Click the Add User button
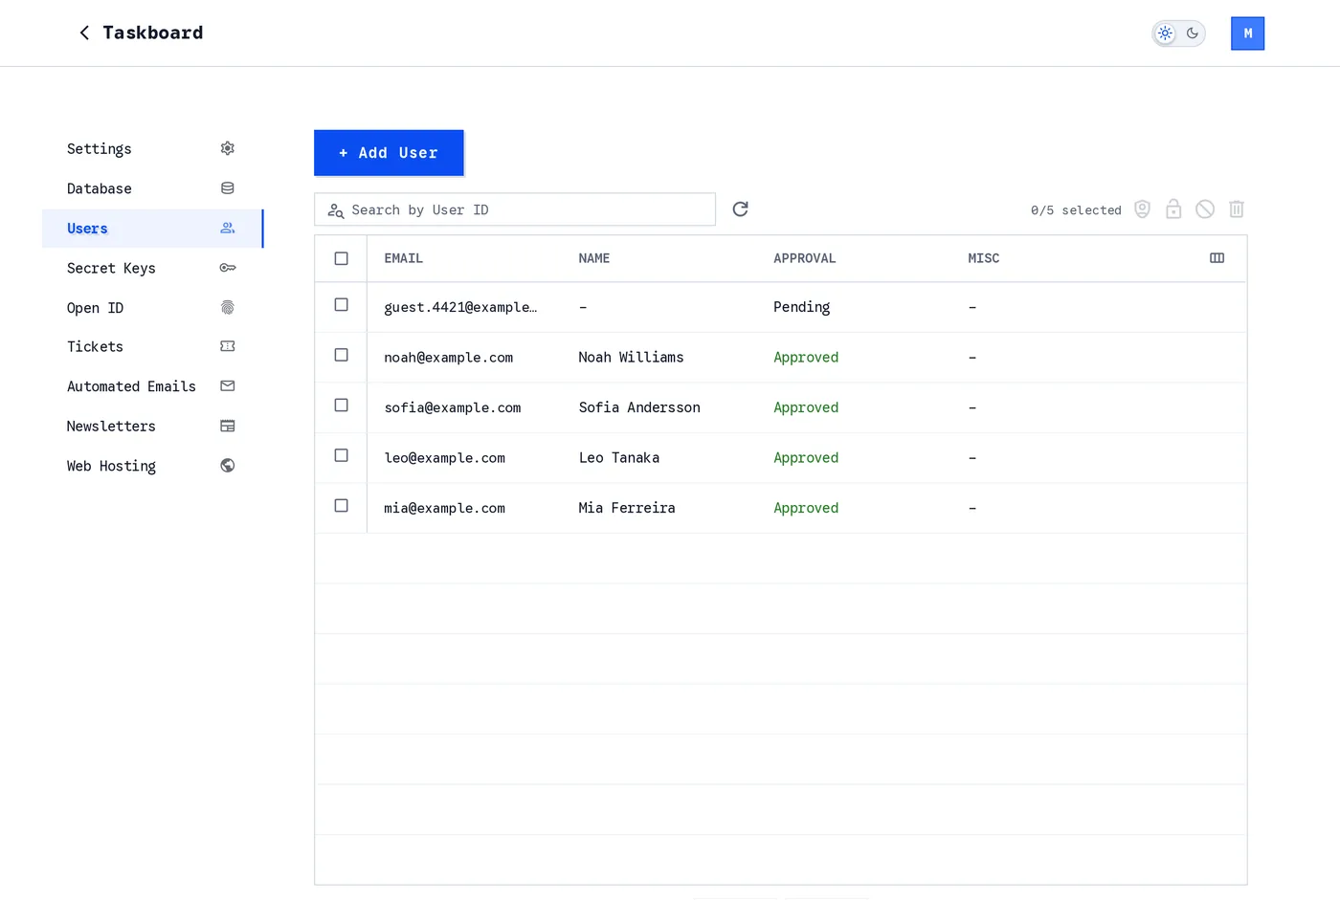This screenshot has height=900, width=1340. [389, 153]
